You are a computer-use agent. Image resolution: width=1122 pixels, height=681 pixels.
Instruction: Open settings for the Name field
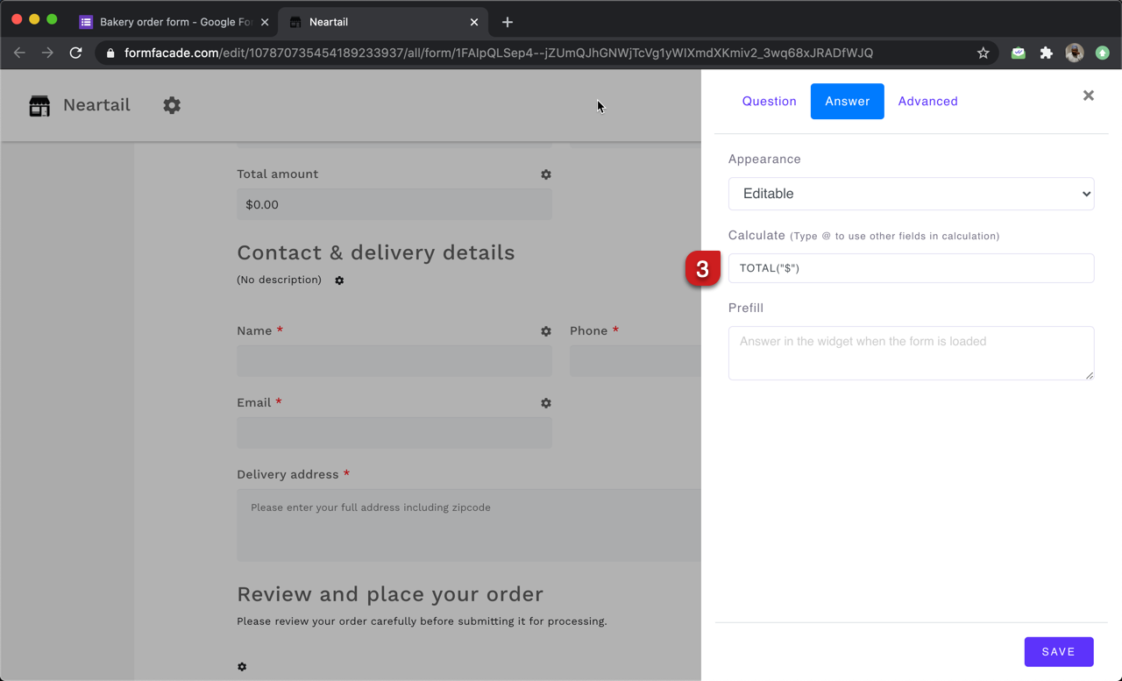coord(545,331)
